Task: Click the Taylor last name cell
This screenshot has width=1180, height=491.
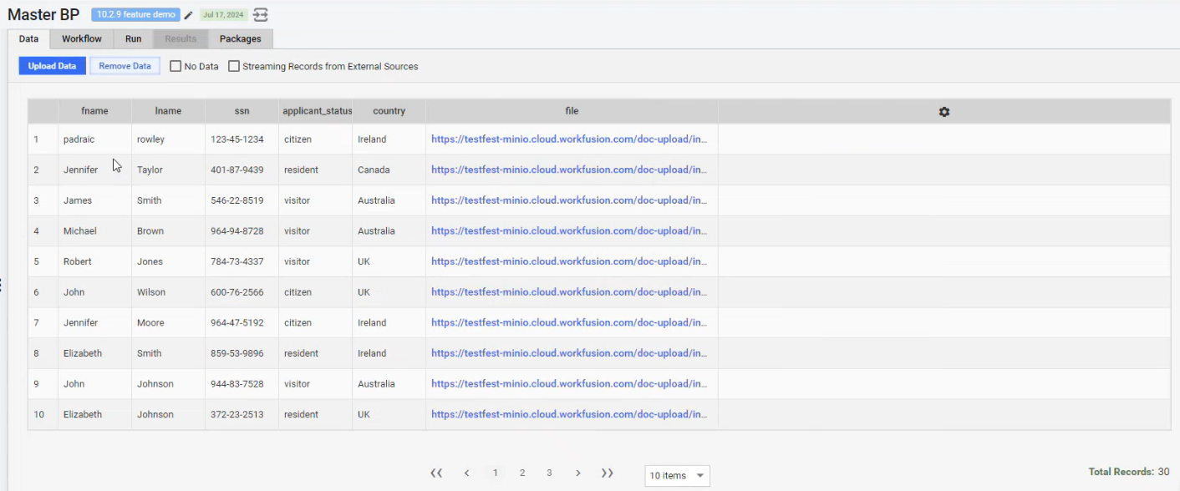Action: [168, 170]
